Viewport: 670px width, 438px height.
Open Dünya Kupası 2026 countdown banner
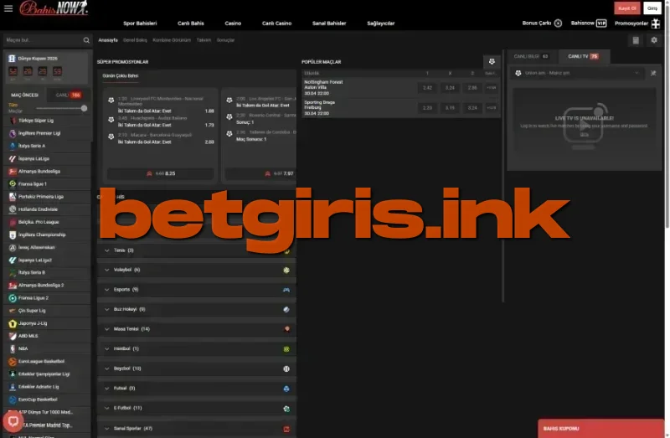coord(47,68)
